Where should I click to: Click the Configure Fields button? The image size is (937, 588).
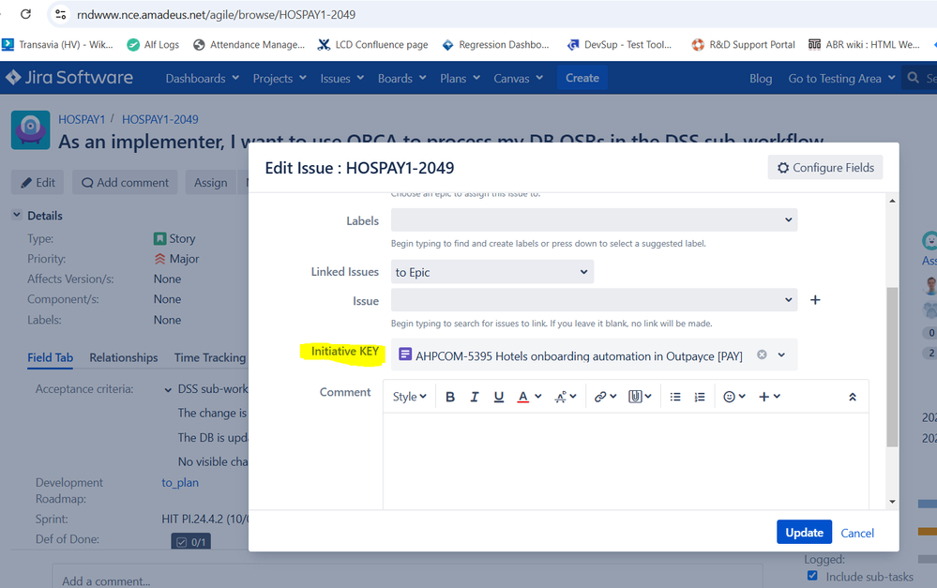point(824,168)
